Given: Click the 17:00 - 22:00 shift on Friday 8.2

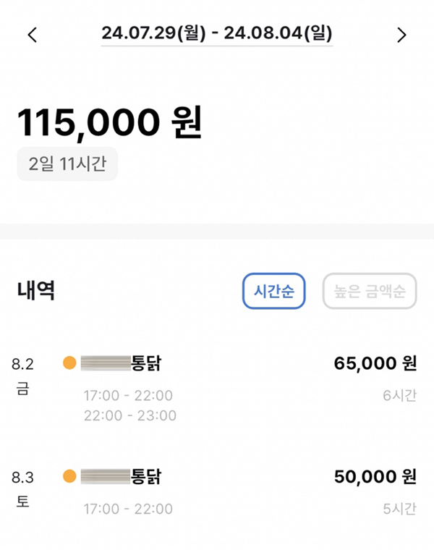Looking at the screenshot, I should point(129,396).
